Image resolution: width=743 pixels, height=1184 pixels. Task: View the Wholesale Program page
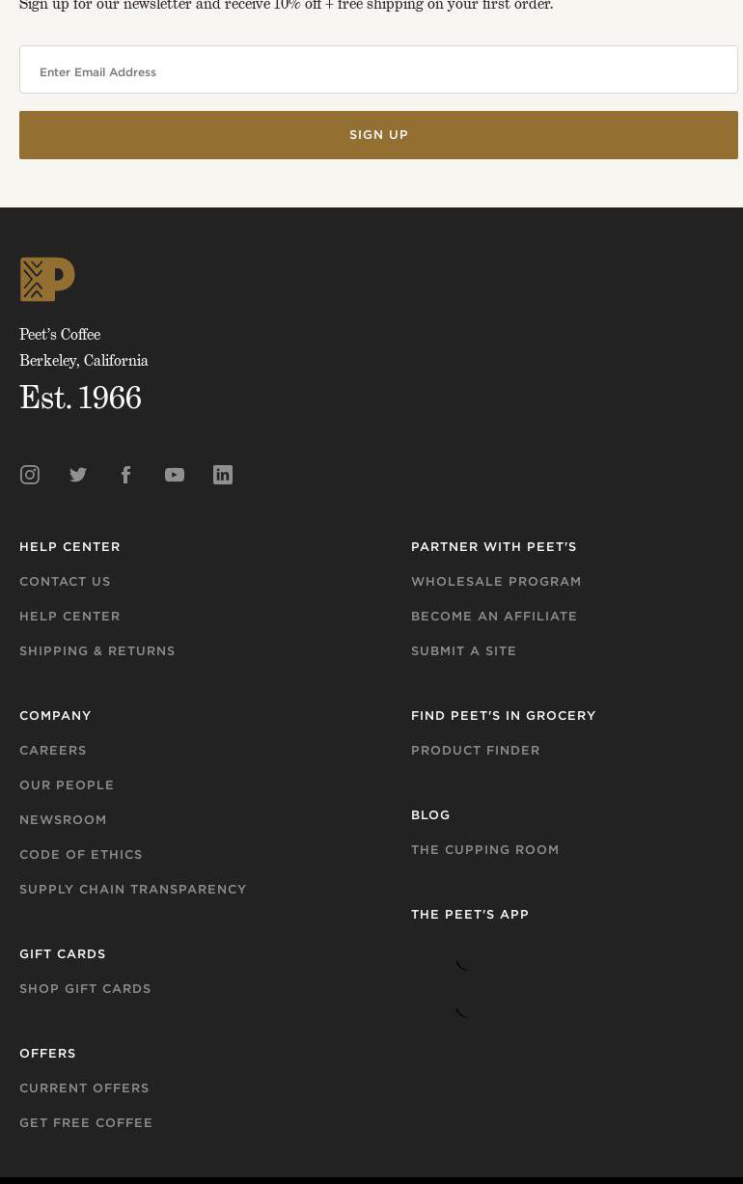click(496, 581)
